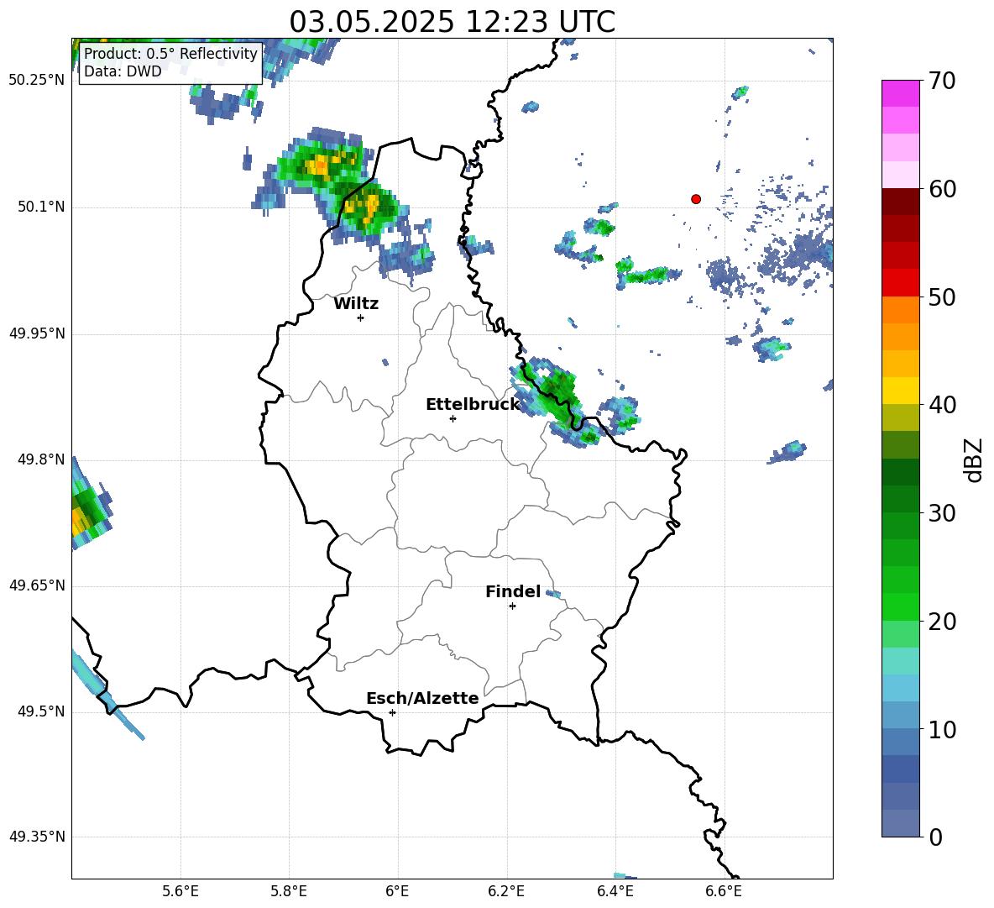Screen dimensions: 994x908
Task: Click the '50.25°N' latitude label
Action: [37, 81]
